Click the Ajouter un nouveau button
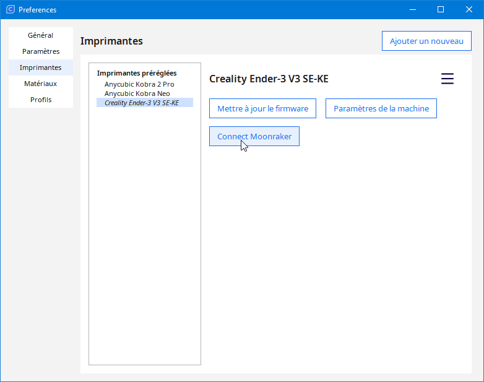 click(426, 41)
